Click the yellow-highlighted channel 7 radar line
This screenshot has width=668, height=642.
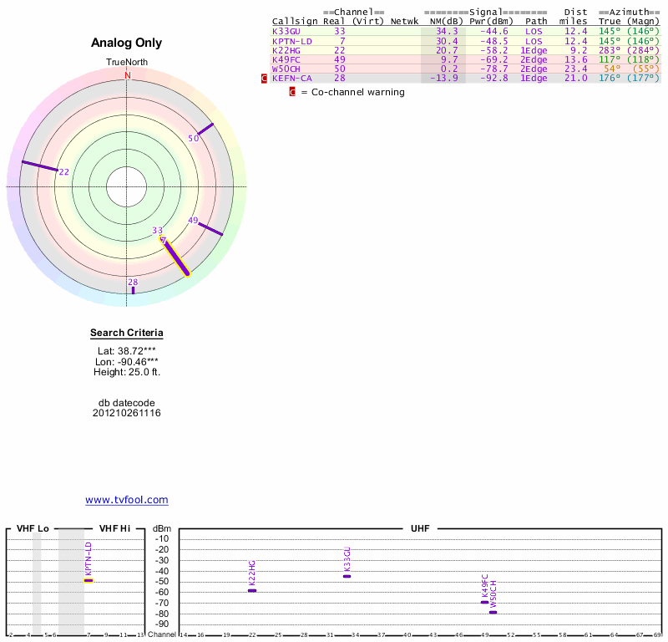(175, 257)
